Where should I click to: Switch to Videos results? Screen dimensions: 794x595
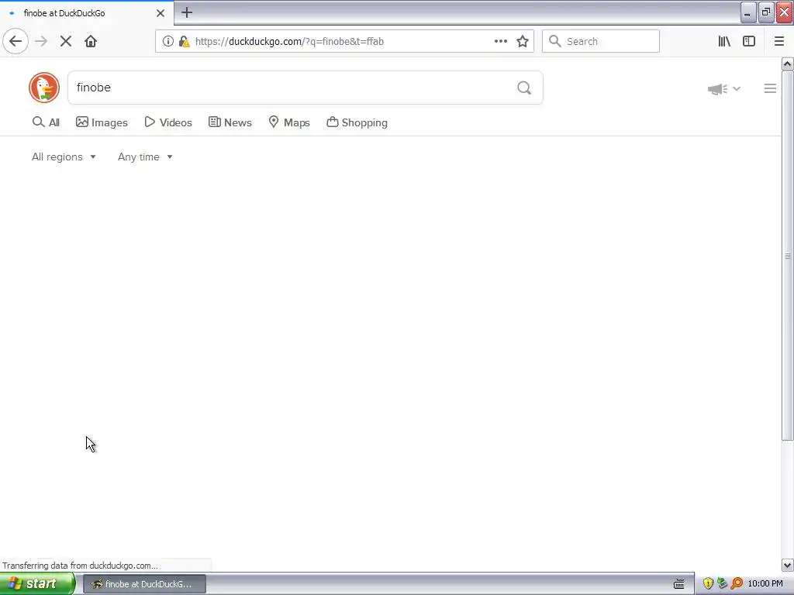[x=168, y=122]
